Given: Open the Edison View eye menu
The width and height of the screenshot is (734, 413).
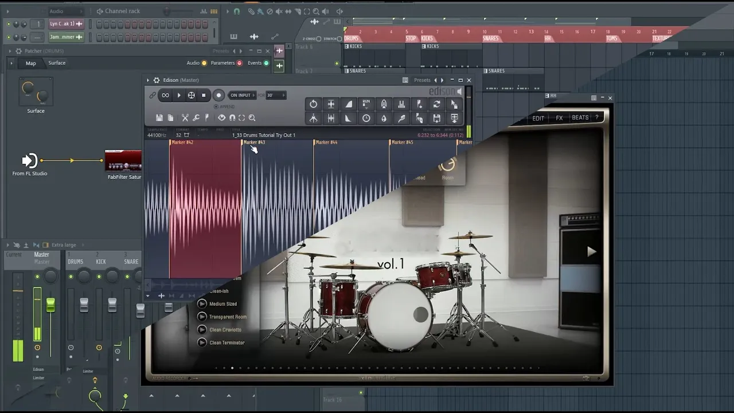Looking at the screenshot, I should 221,118.
